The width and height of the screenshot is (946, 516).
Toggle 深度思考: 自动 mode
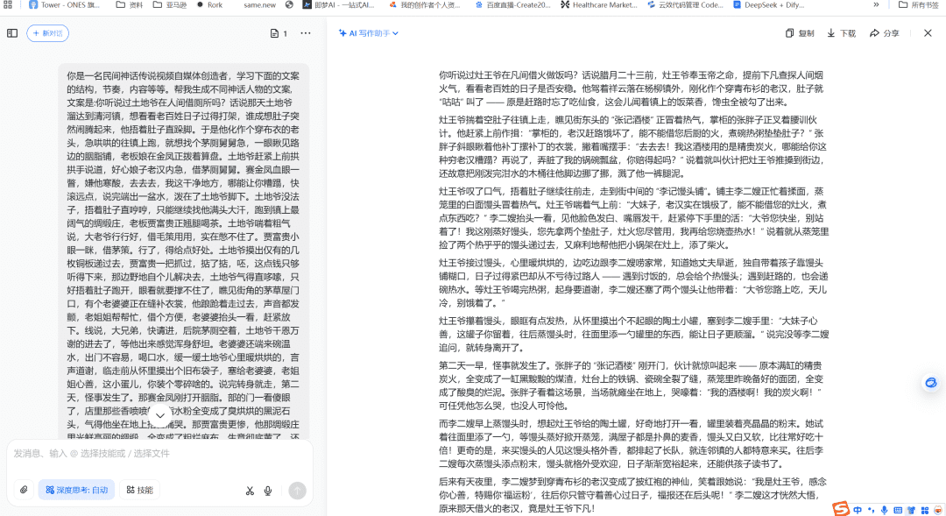click(x=76, y=490)
